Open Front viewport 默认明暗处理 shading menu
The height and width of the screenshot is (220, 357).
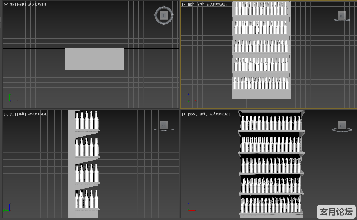point(216,4)
